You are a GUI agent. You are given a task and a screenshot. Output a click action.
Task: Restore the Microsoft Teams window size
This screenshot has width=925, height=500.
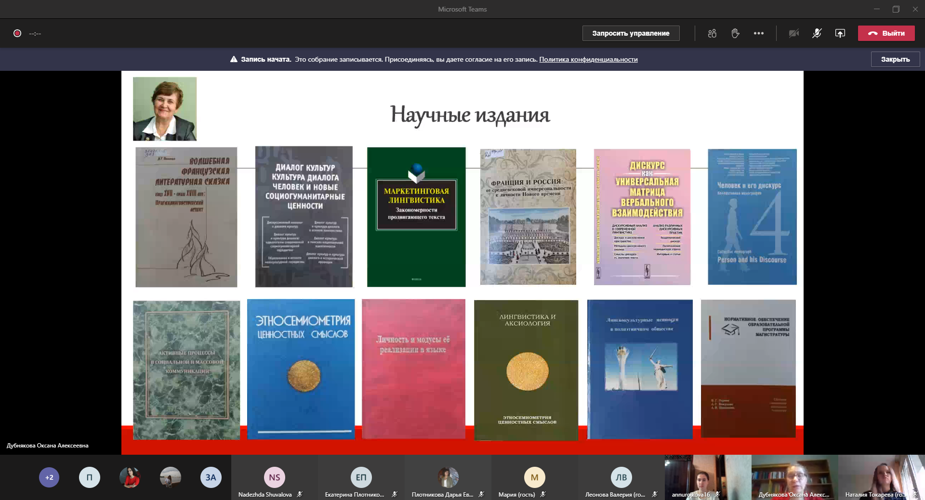pos(896,9)
